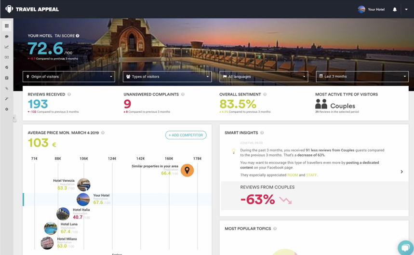414x255 pixels.
Task: Select the similar properties map pin marker
Action: point(187,170)
